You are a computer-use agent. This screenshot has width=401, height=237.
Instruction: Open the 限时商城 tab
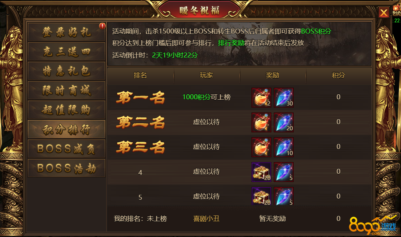(x=66, y=91)
